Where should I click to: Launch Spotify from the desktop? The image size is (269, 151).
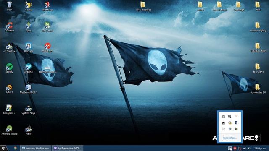coord(9,68)
